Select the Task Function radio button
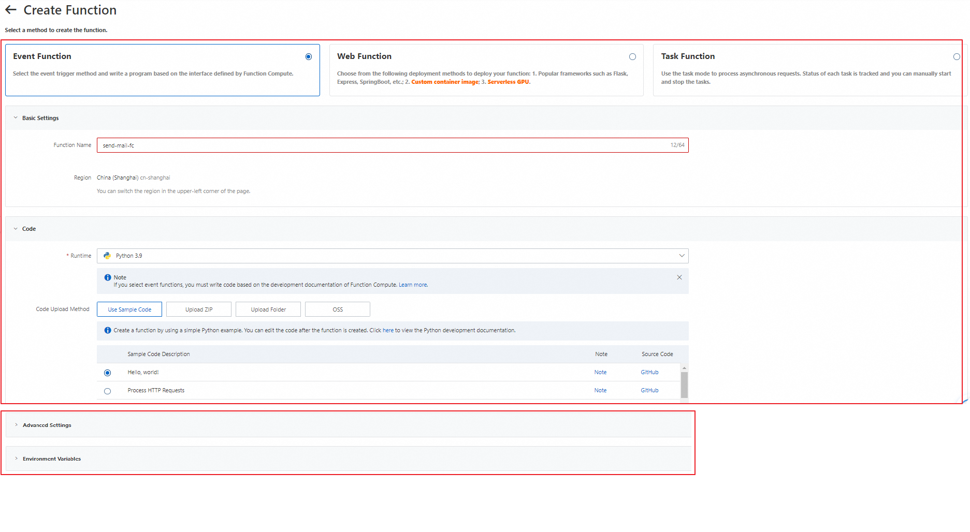This screenshot has width=970, height=532. click(x=957, y=56)
